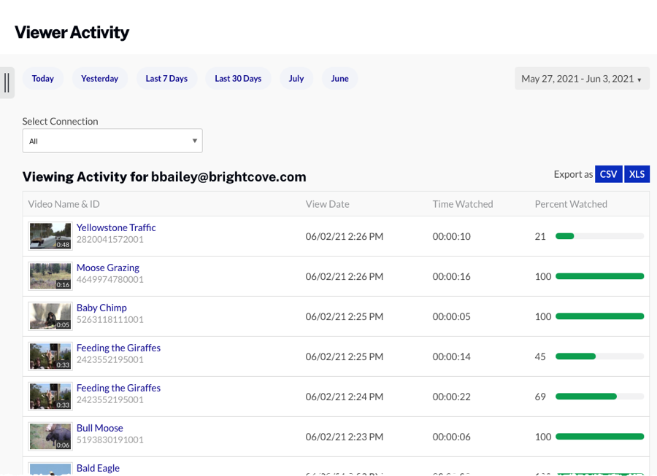Open the Bull Moose video

(x=100, y=428)
